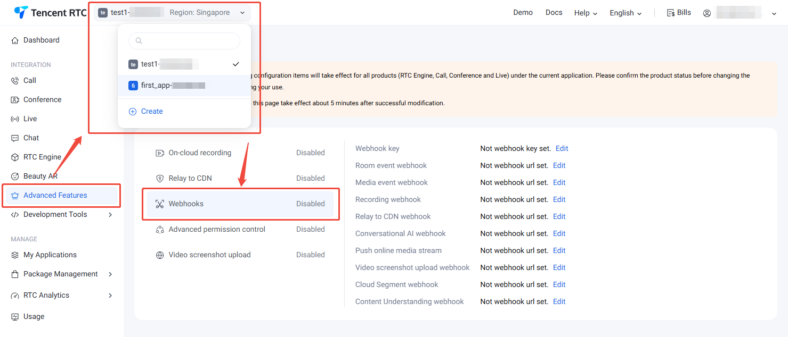Click the Video screenshot upload globe icon
The height and width of the screenshot is (337, 788).
[x=160, y=255]
